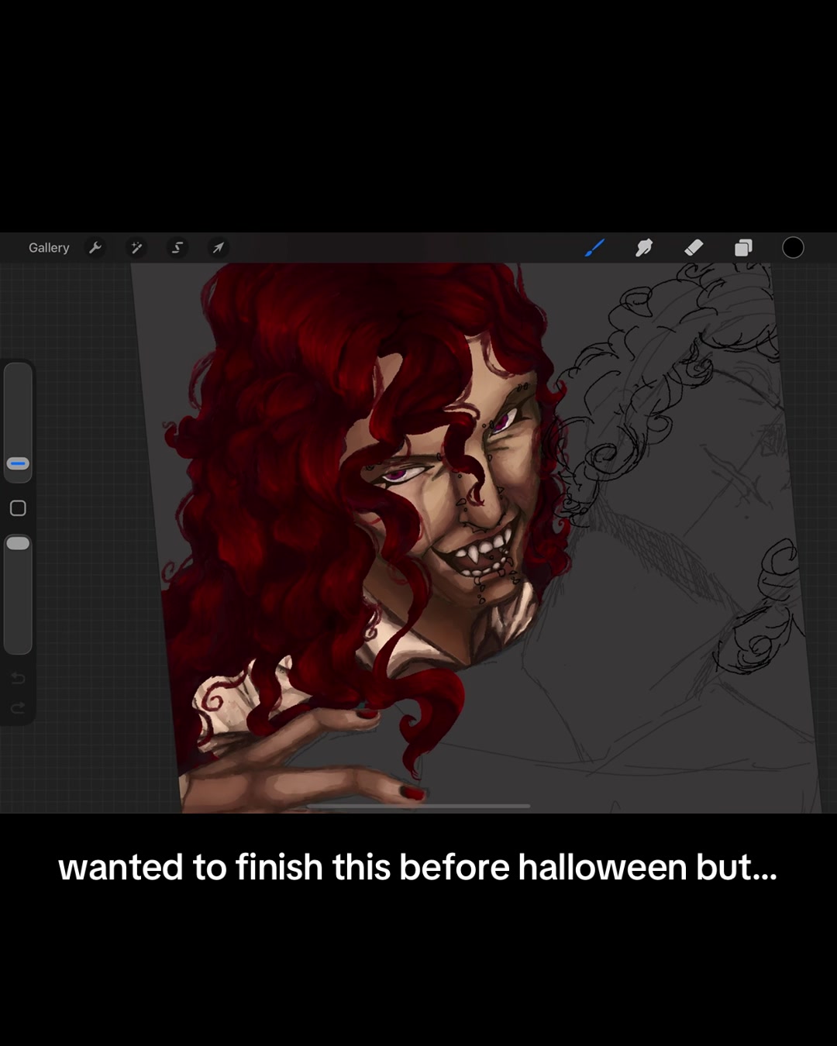Screen dimensions: 837x1046
Task: Adjust the brush opacity slider handle
Action: pyautogui.click(x=18, y=543)
